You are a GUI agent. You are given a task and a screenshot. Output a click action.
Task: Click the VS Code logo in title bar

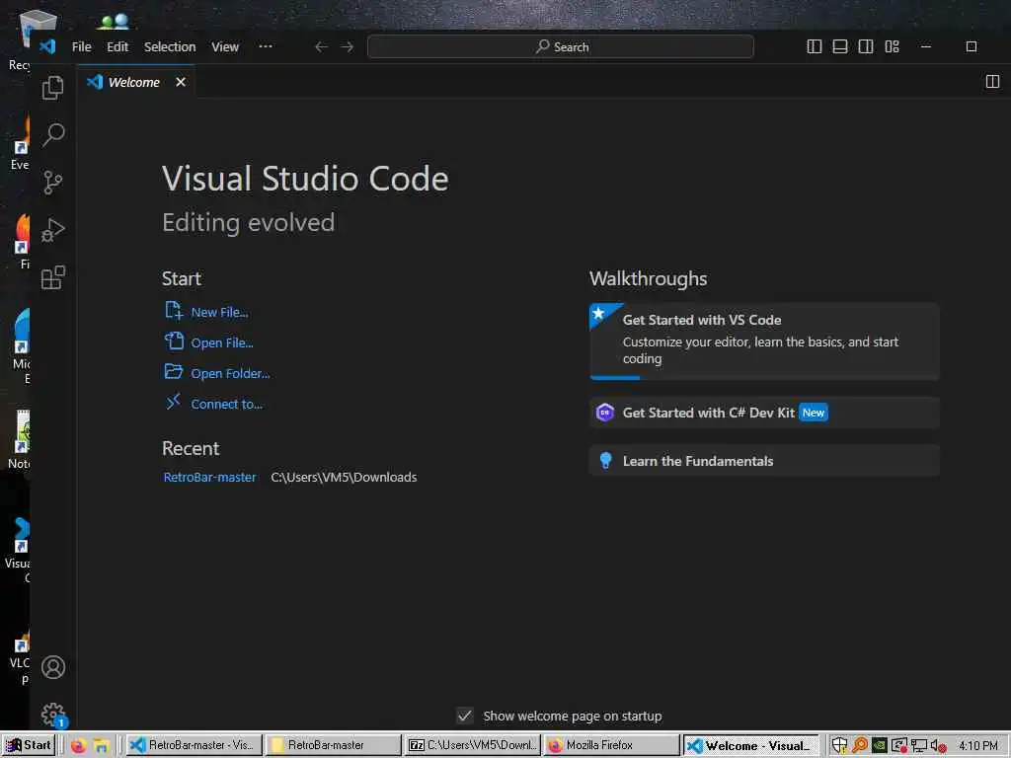point(47,46)
